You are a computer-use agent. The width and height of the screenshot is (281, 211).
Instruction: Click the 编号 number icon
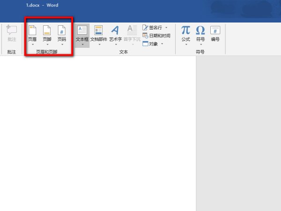tap(215, 30)
